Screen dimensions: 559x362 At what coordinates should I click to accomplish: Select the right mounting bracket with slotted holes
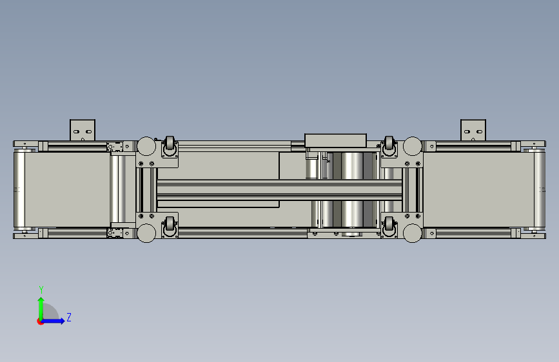pyautogui.click(x=473, y=130)
